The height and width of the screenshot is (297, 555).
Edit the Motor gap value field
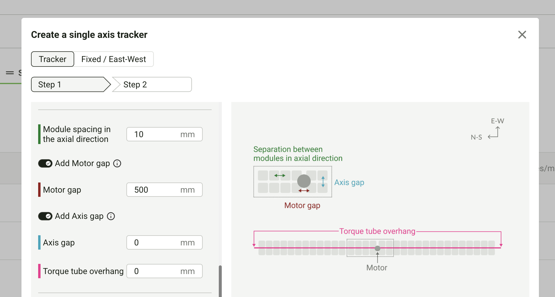tap(164, 190)
